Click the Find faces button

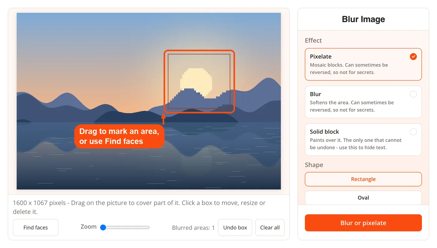(x=36, y=227)
